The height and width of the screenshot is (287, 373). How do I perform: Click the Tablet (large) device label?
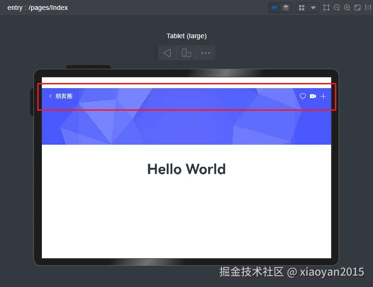[186, 36]
